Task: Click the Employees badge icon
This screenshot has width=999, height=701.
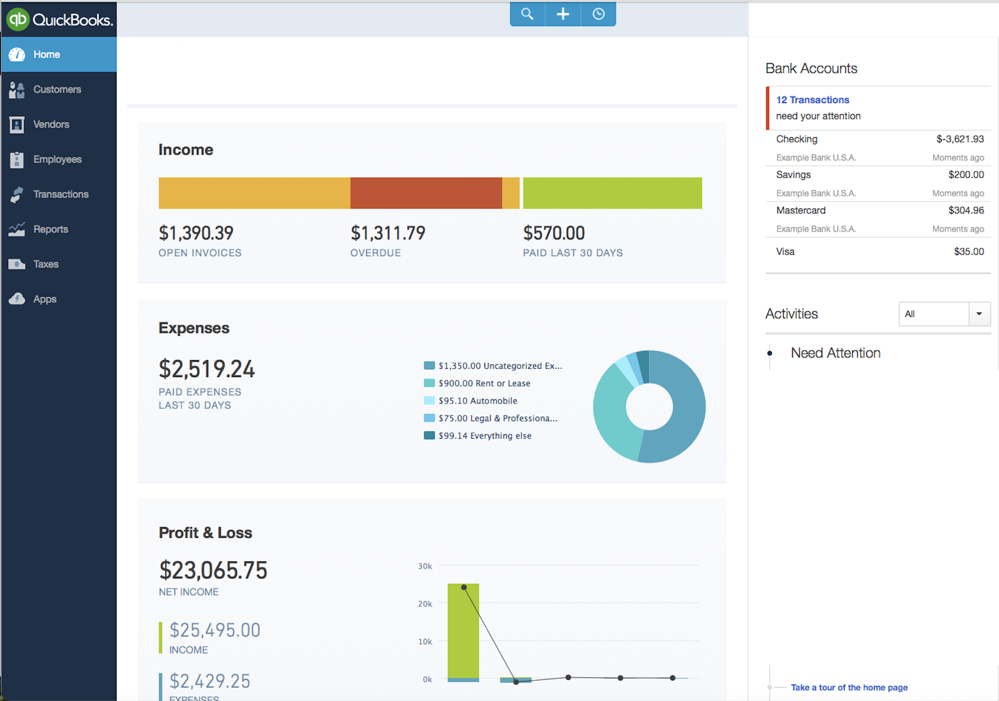Action: pos(16,159)
